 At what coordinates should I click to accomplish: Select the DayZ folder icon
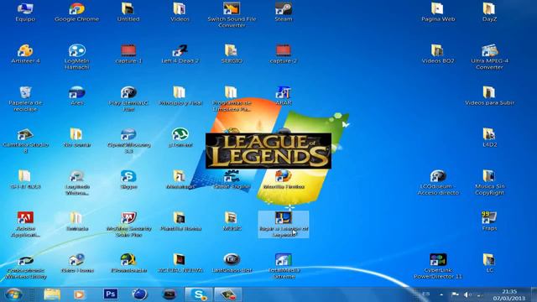click(x=489, y=13)
